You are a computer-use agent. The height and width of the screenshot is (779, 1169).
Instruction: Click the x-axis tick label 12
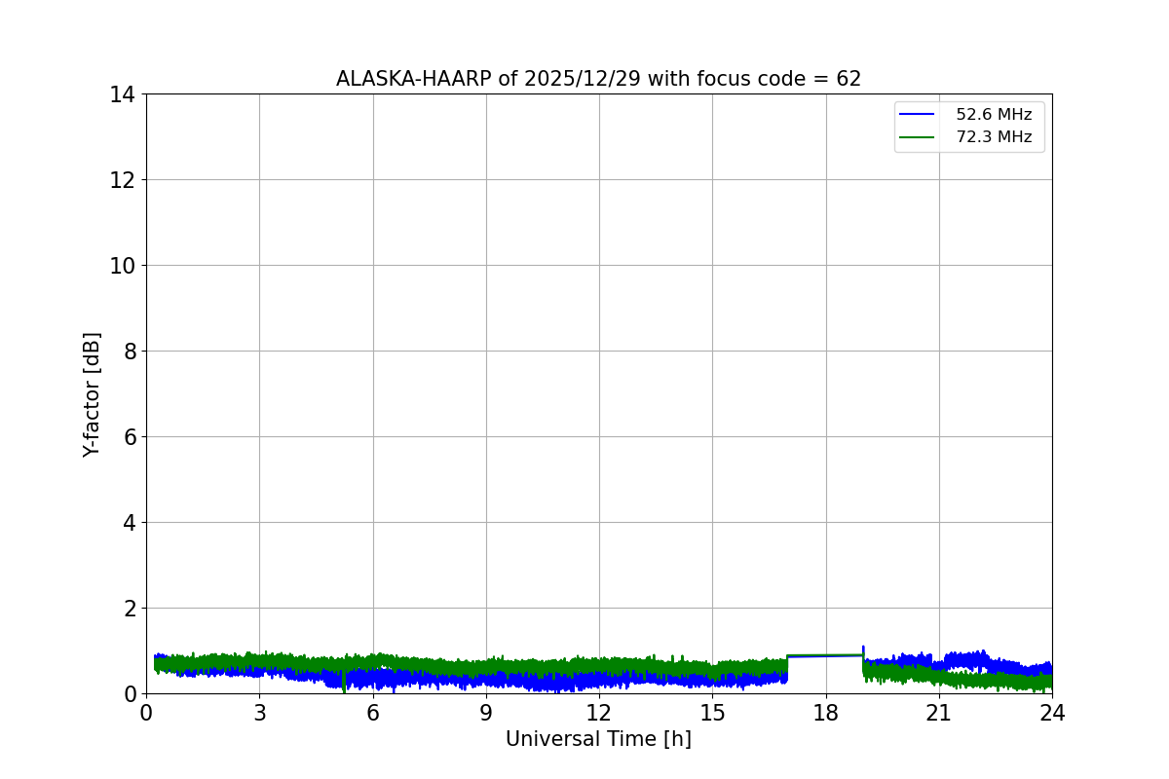[x=599, y=713]
